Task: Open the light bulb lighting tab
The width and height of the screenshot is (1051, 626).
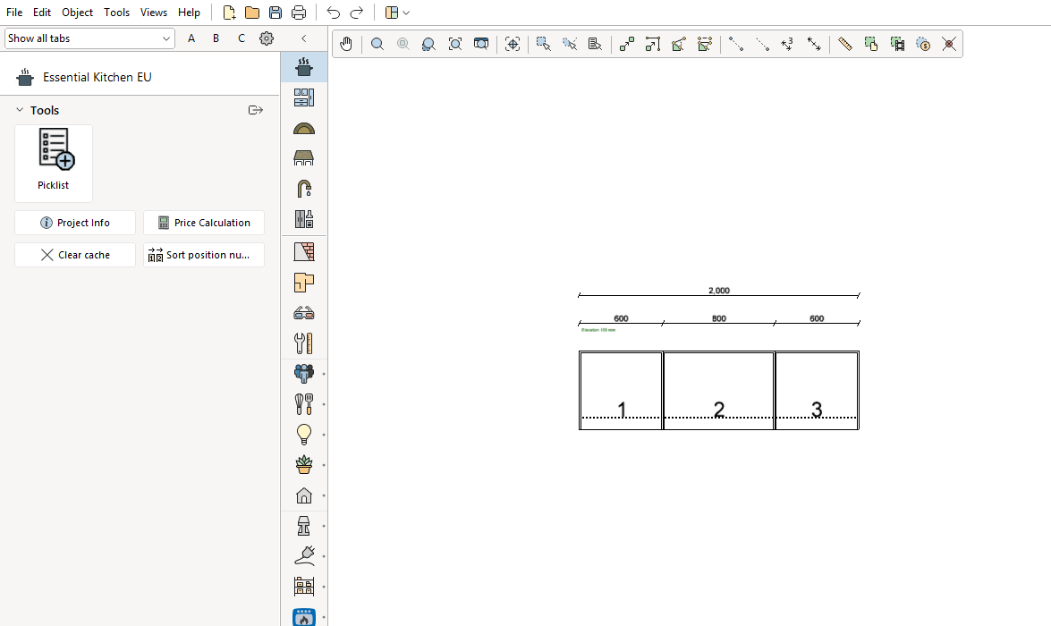Action: point(303,435)
